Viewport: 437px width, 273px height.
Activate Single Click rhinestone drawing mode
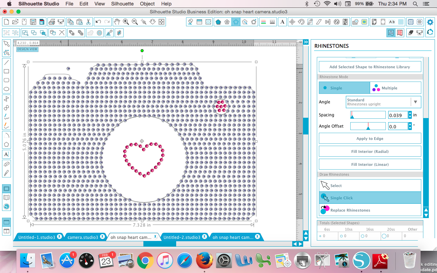coord(370,198)
